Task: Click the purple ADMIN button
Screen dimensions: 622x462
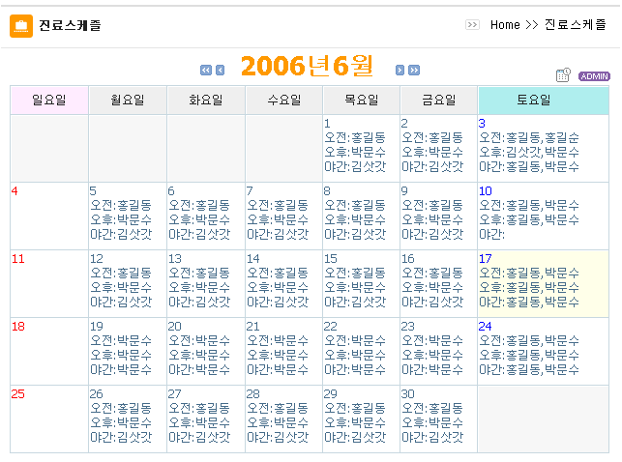Action: tap(594, 76)
